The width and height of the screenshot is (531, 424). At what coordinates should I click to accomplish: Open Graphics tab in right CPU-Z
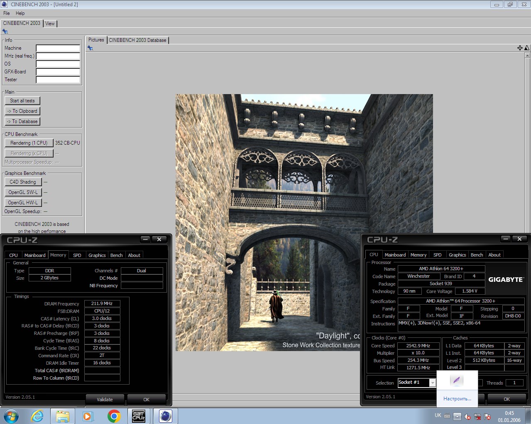458,255
